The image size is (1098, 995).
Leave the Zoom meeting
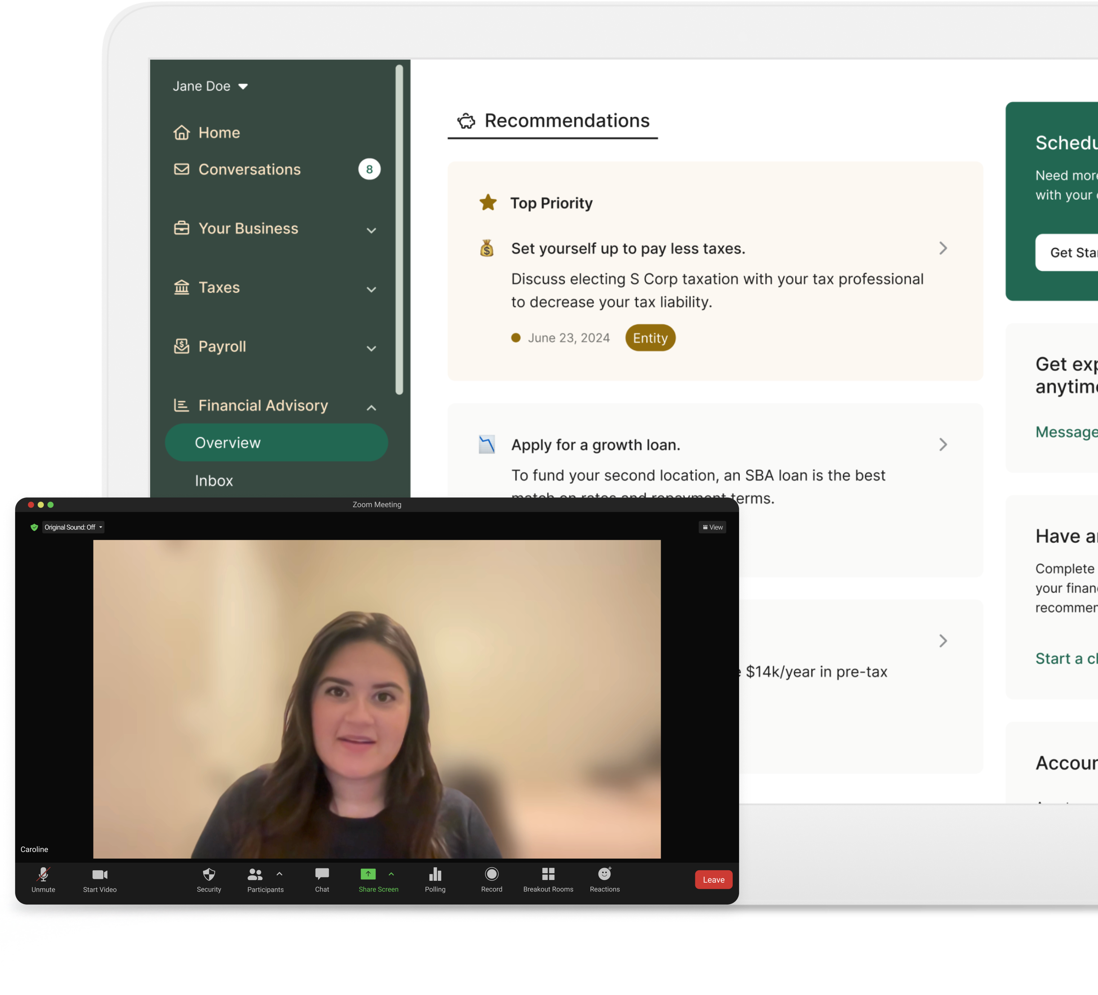point(713,880)
